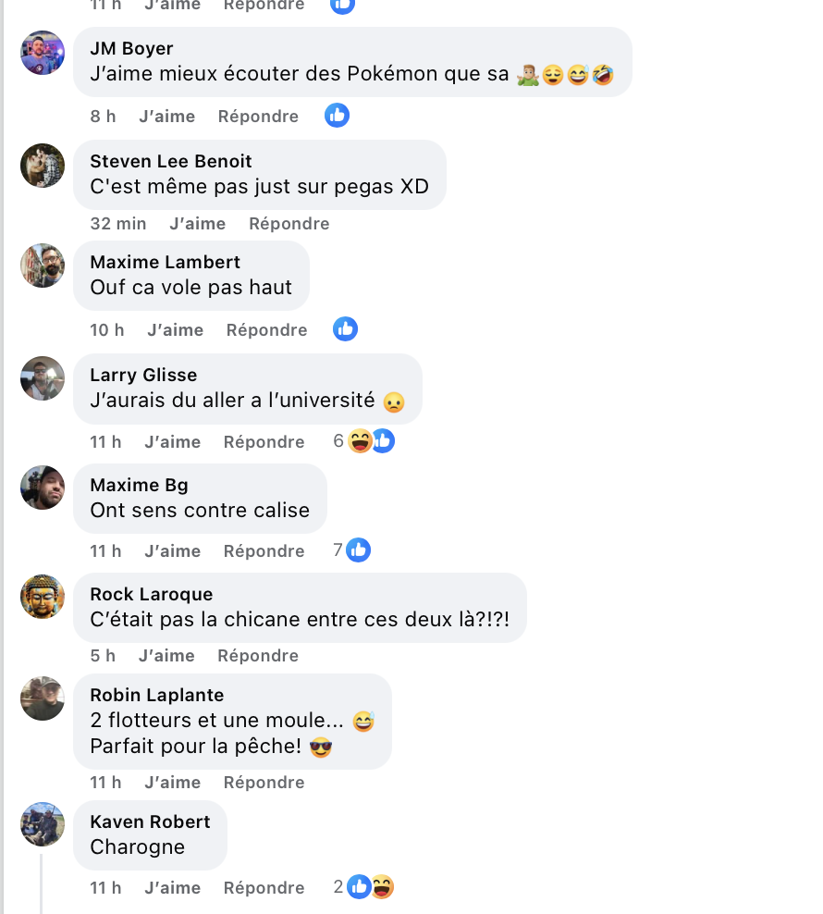Reply to Larry Glisse's comment with Répondre

click(x=264, y=442)
